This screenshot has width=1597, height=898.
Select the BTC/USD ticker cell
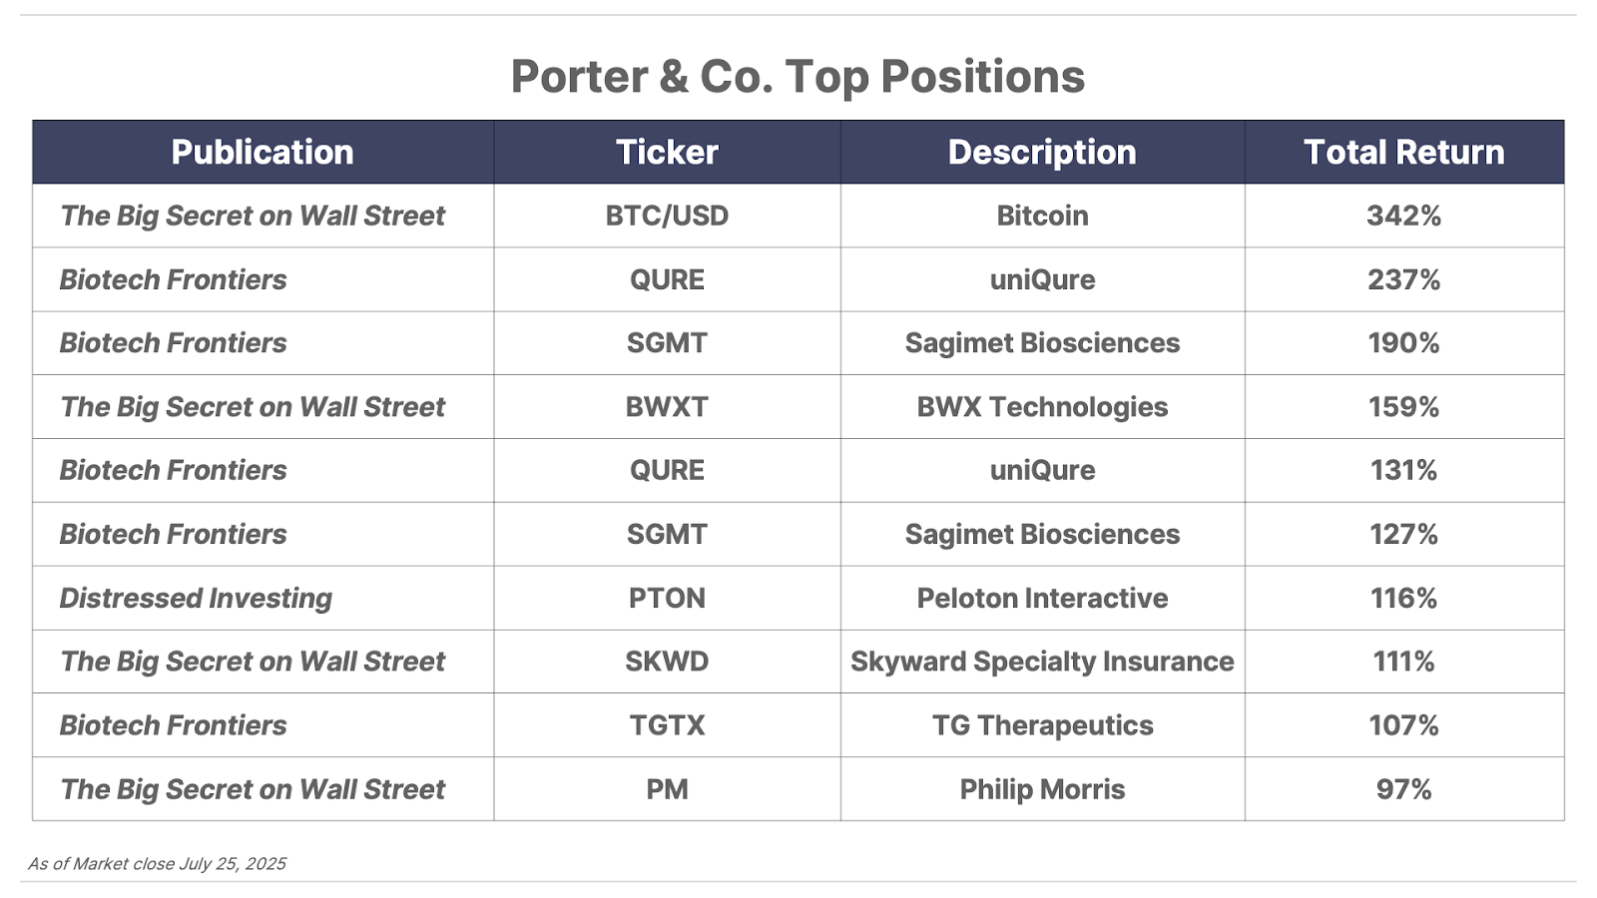tap(667, 216)
